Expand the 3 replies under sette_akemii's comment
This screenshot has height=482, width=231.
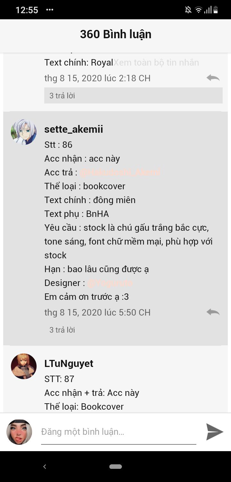tap(62, 330)
